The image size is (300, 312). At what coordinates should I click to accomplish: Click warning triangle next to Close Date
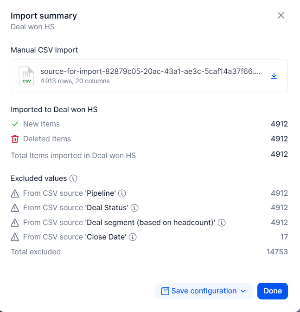point(15,237)
